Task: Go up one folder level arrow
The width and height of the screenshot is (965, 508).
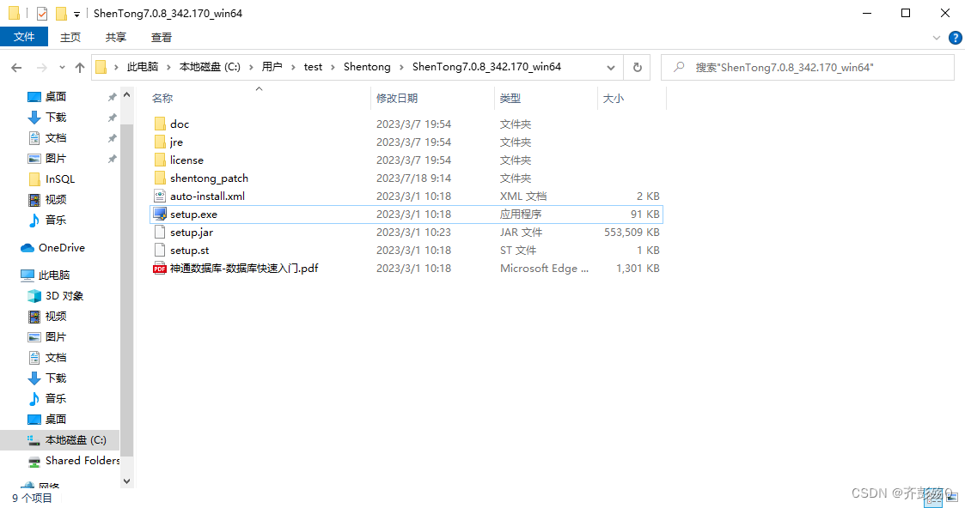Action: click(79, 68)
